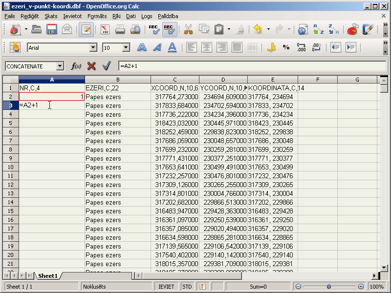Screen dimensions: 391x293
Task: Open the Styles and Formatting icon
Action: coord(15,47)
